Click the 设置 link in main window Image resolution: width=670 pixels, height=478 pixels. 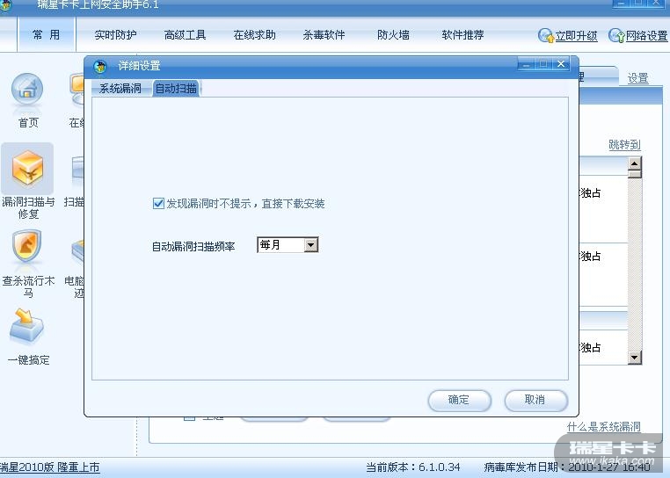[637, 78]
